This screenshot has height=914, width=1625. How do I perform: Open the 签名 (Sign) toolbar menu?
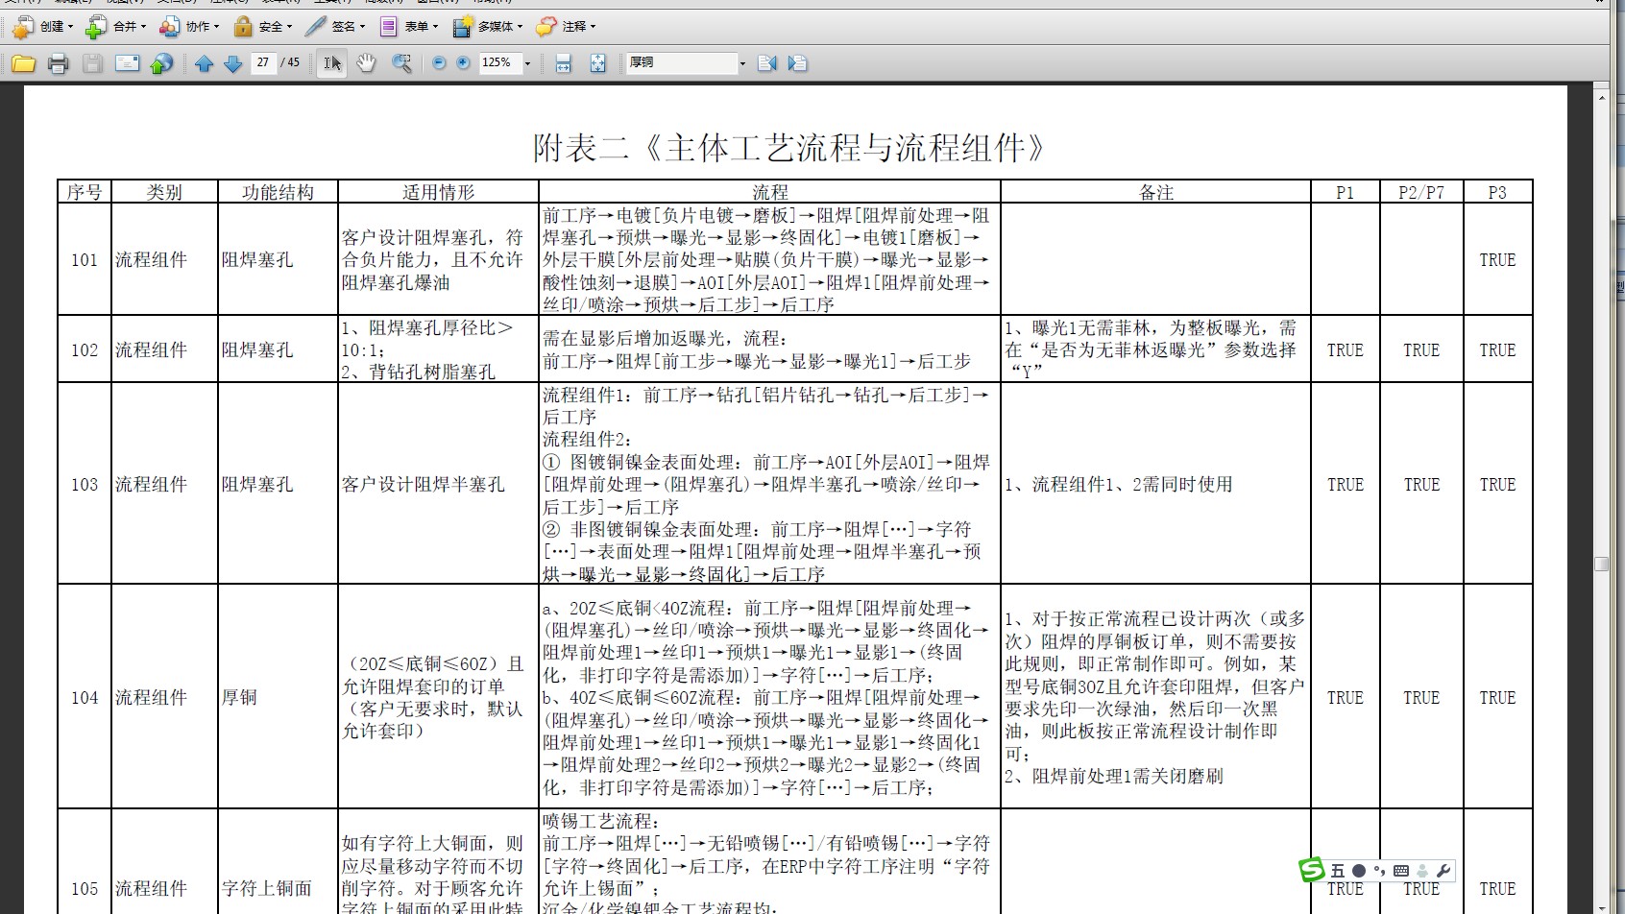[x=334, y=27]
